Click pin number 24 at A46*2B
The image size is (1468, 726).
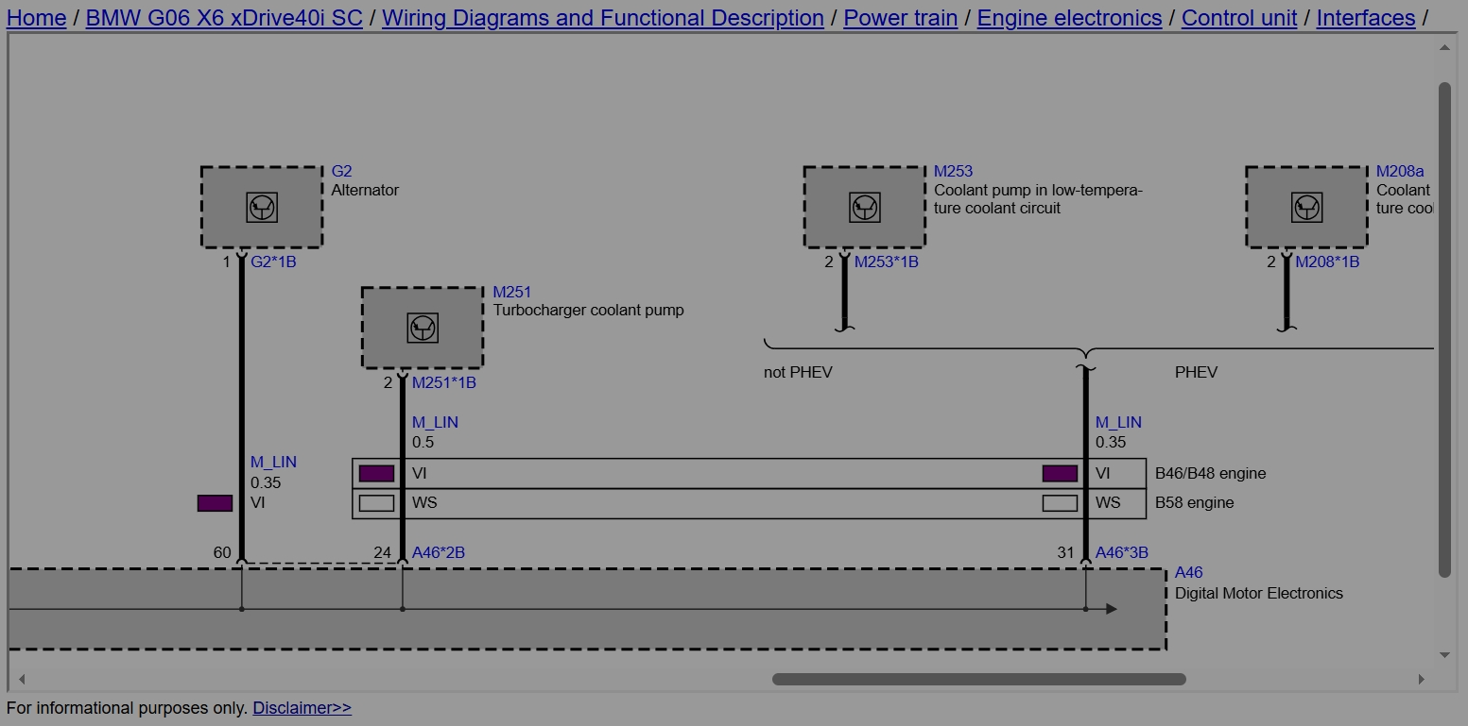point(382,552)
